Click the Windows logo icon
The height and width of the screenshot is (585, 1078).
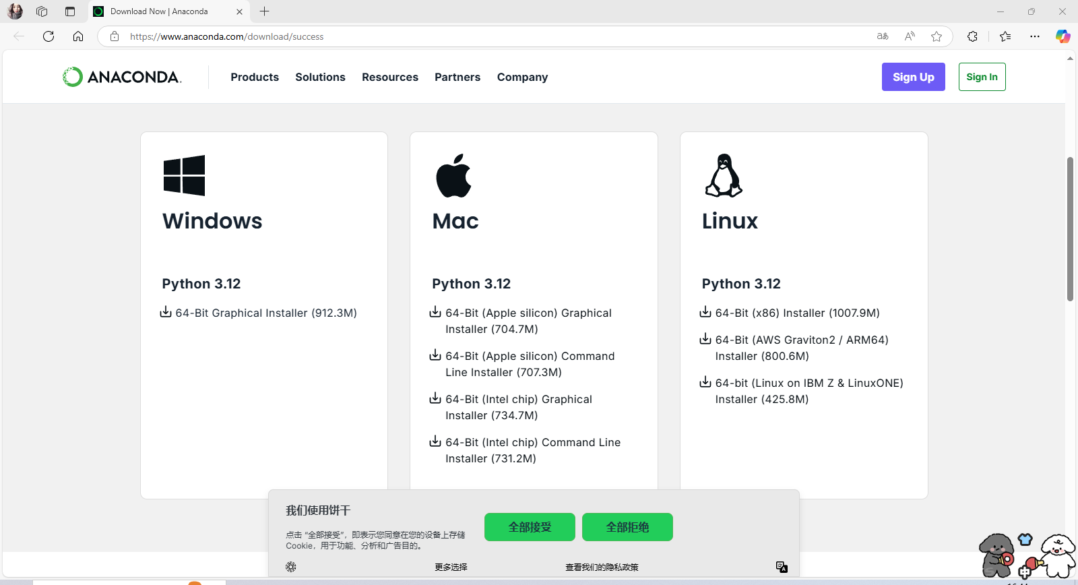pyautogui.click(x=184, y=175)
